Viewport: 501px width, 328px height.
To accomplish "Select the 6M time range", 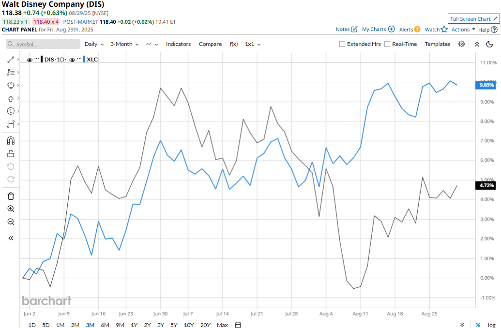I will point(105,325).
